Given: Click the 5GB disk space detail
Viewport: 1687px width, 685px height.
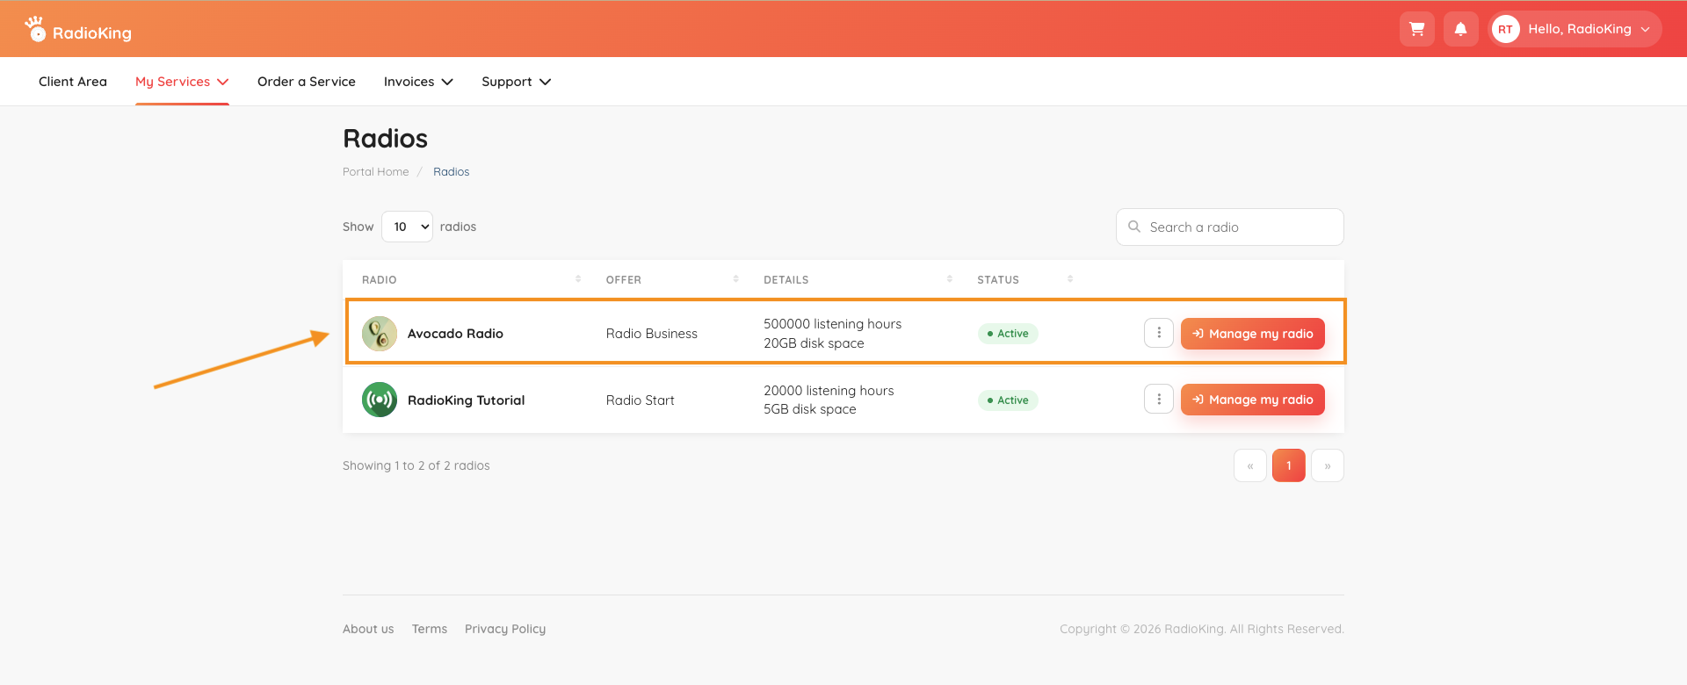Looking at the screenshot, I should [x=810, y=409].
